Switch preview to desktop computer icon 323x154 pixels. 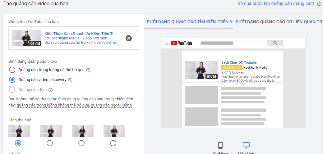click(246, 145)
